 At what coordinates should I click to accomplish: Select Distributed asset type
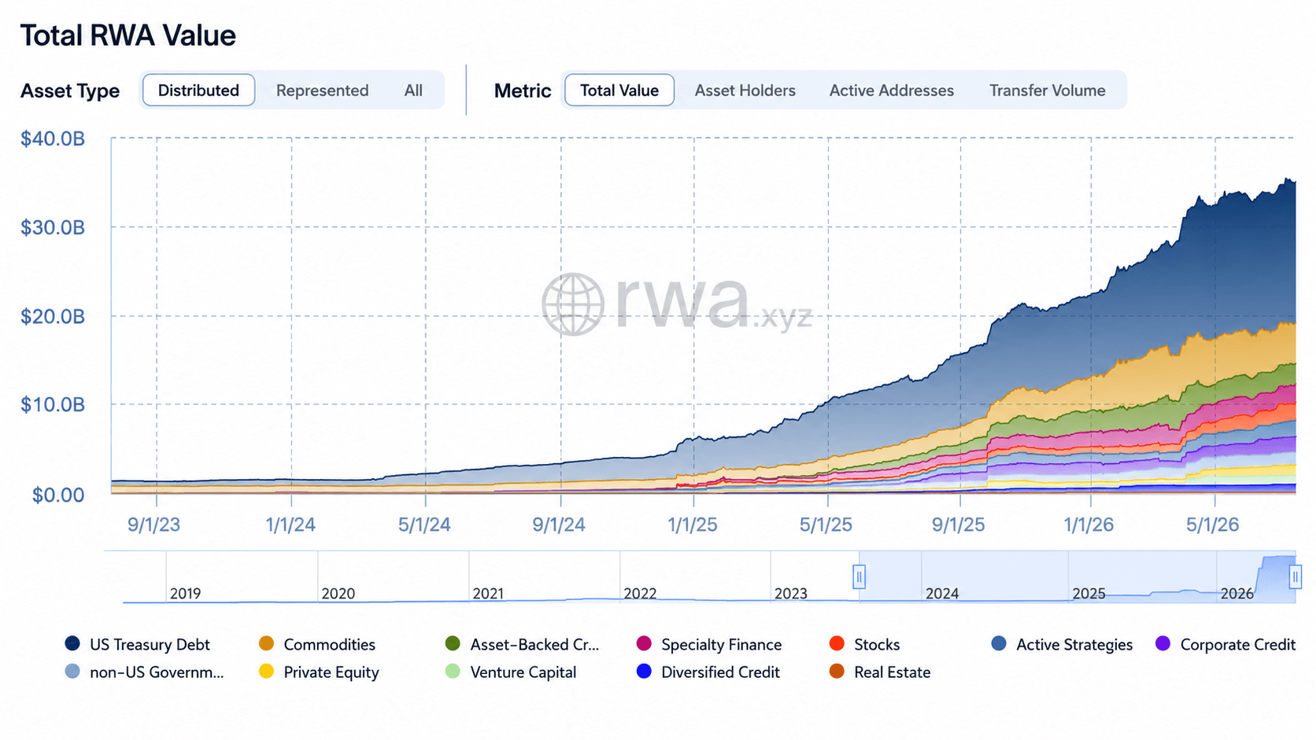[x=198, y=90]
